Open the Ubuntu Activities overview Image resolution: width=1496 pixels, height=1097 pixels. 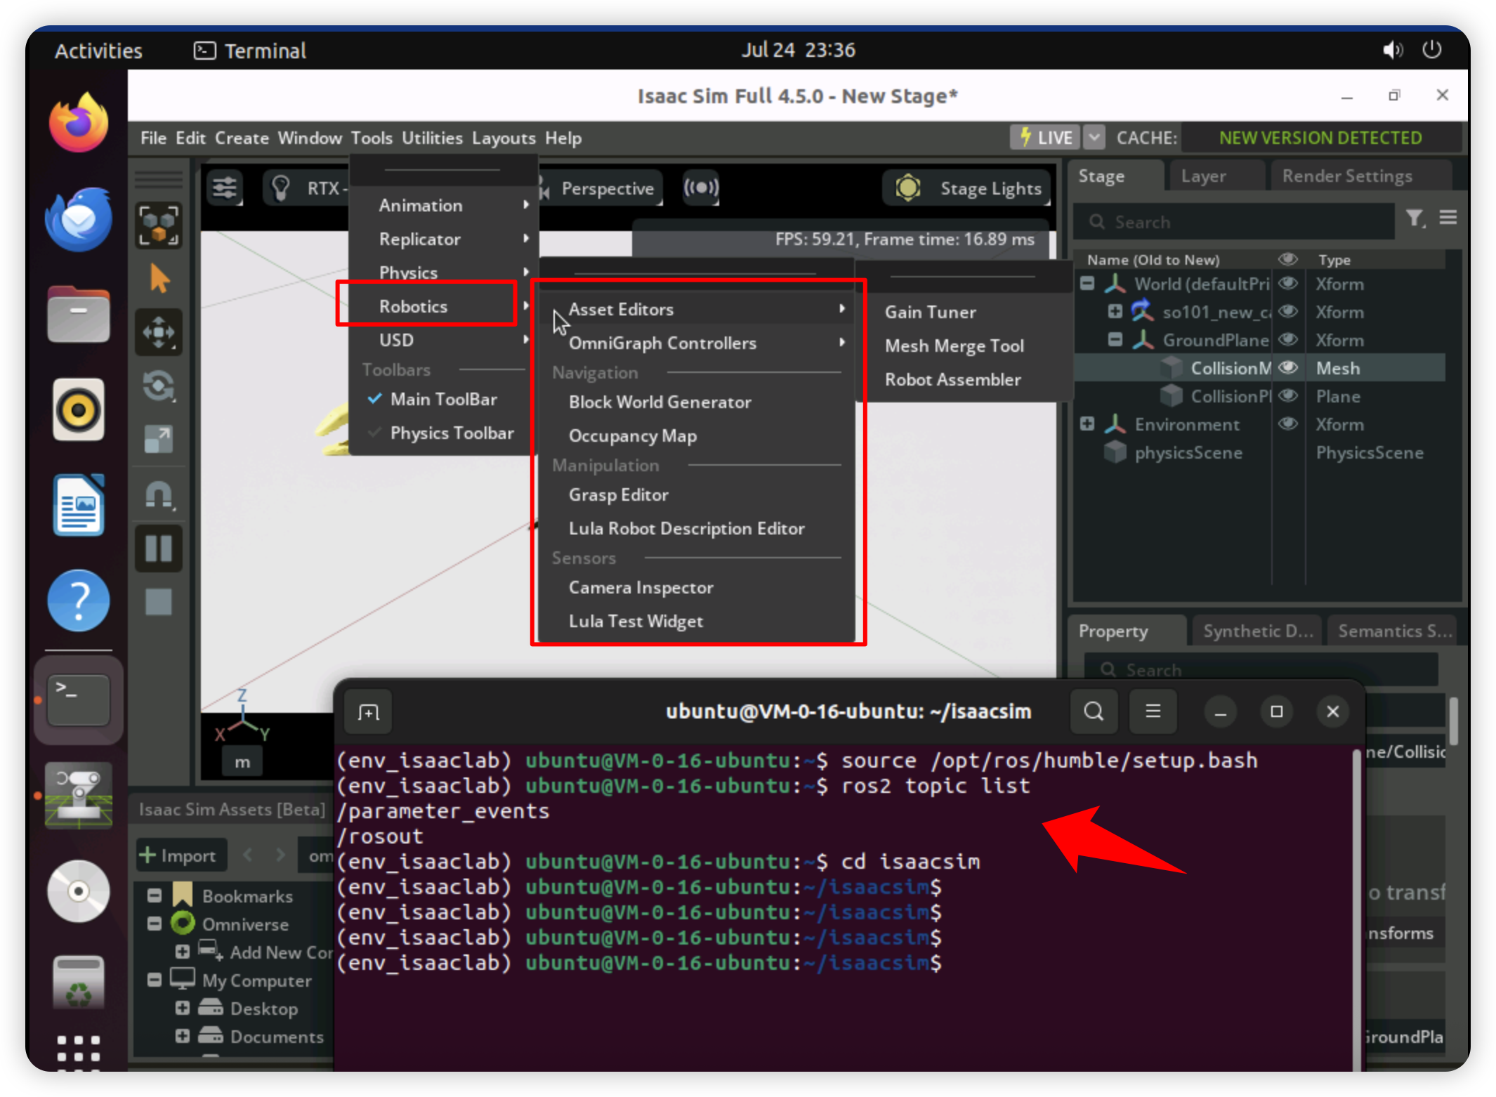tap(98, 51)
